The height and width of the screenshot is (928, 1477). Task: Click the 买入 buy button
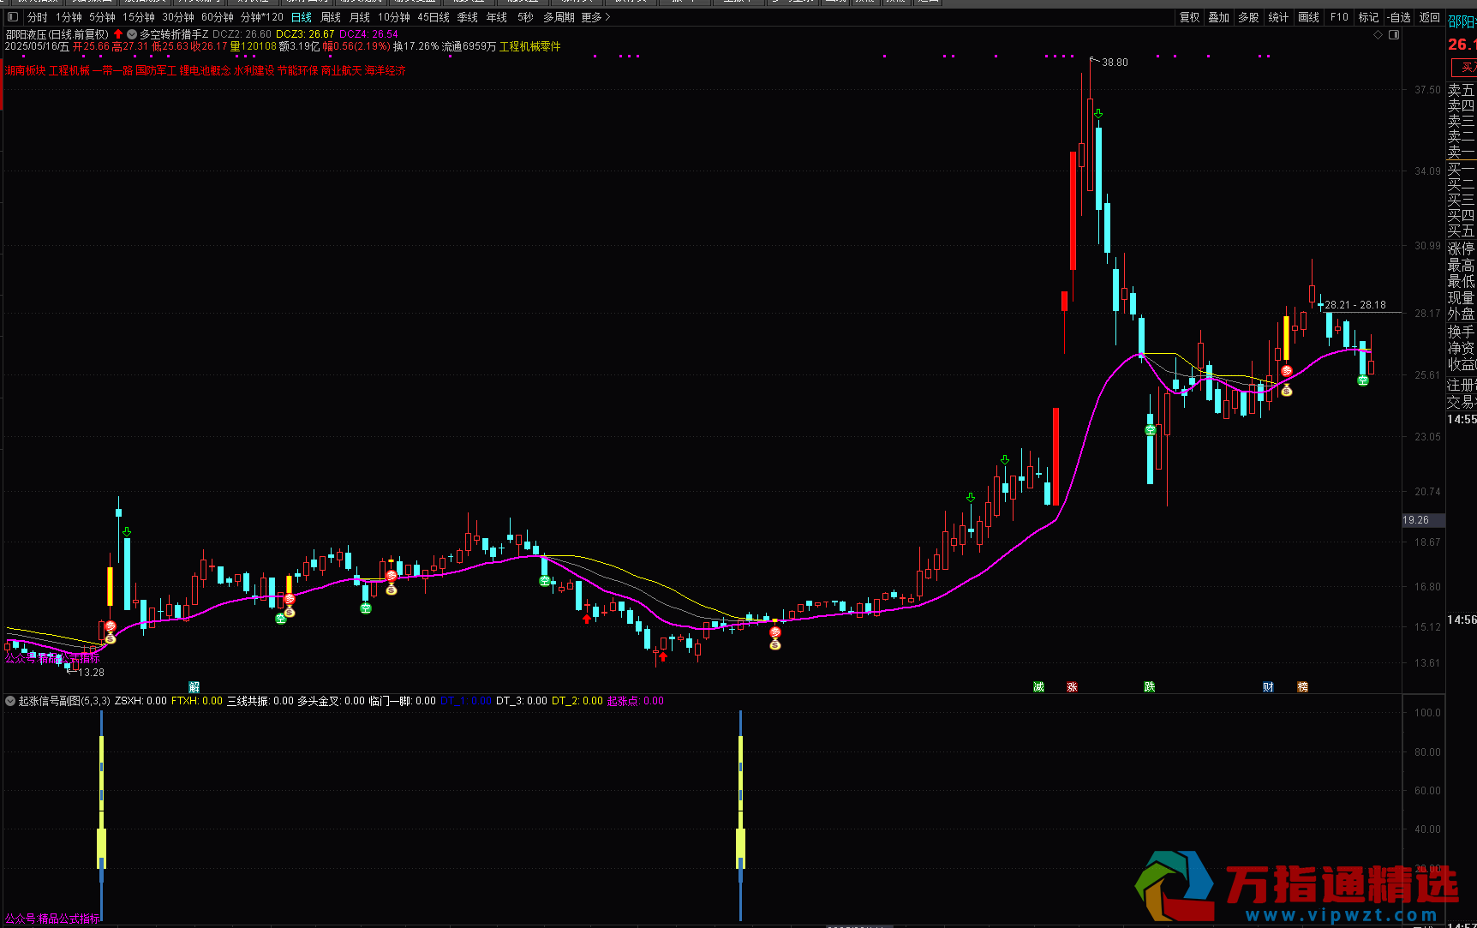tap(1466, 67)
